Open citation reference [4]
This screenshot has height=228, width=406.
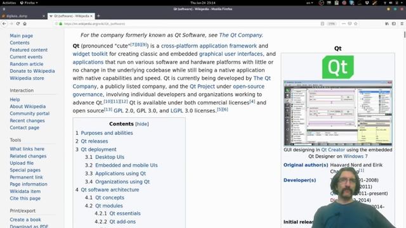pos(252,101)
